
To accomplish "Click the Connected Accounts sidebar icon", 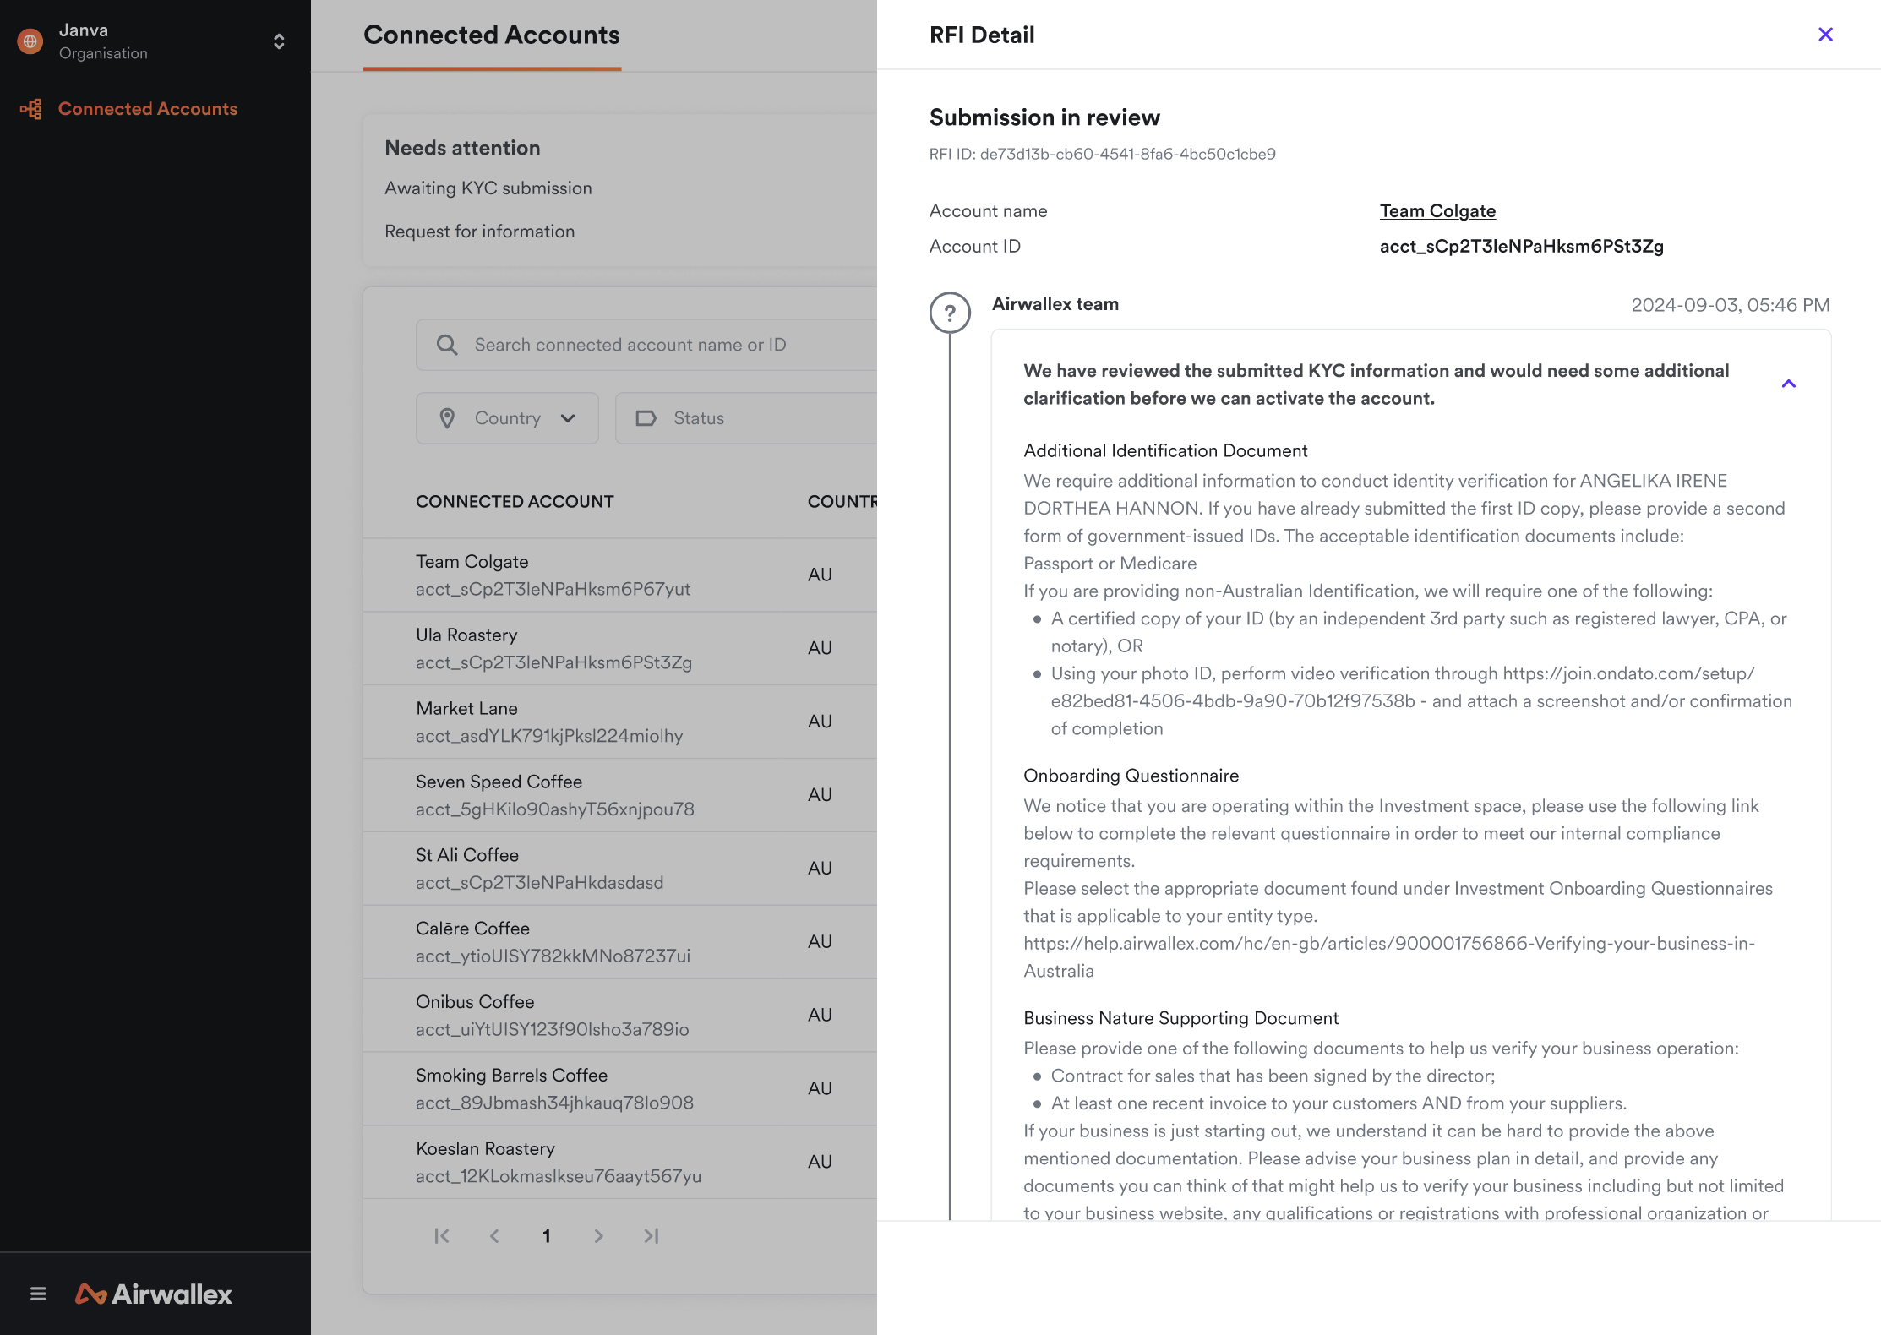I will click(x=32, y=108).
